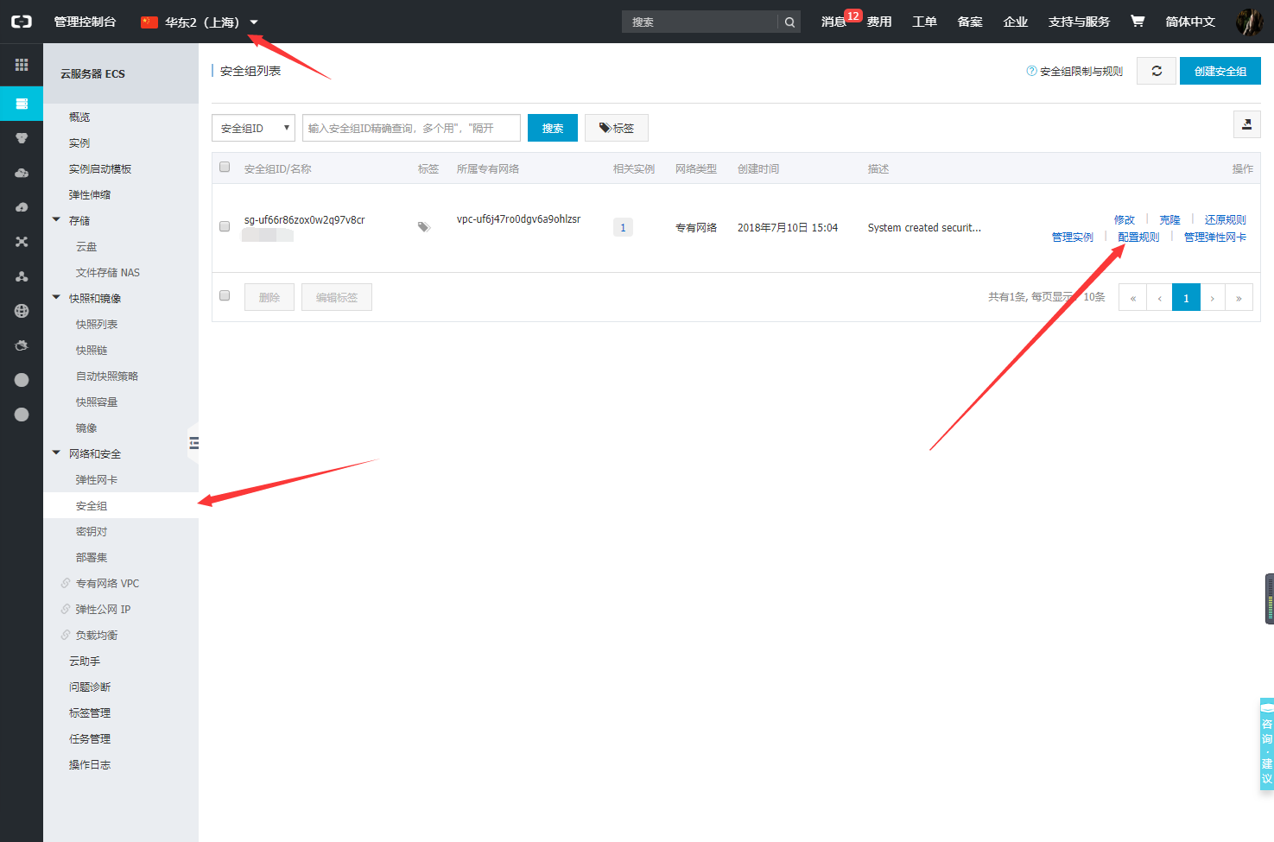This screenshot has width=1274, height=842.
Task: Open the 简体中文 language menu
Action: click(x=1189, y=22)
